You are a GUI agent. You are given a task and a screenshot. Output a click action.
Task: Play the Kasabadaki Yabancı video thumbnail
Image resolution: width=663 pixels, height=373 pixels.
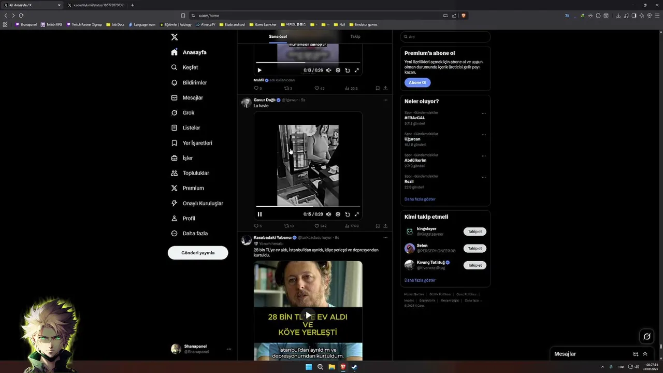[x=308, y=315]
